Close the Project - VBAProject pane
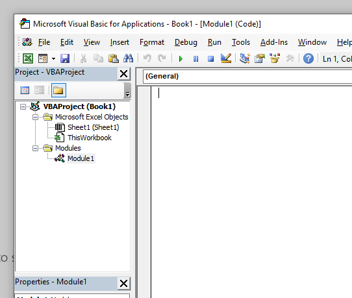This screenshot has height=298, width=352. click(x=123, y=73)
